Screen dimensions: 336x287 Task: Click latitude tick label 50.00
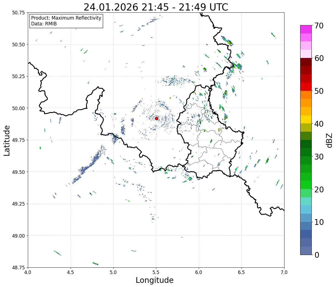point(18,108)
